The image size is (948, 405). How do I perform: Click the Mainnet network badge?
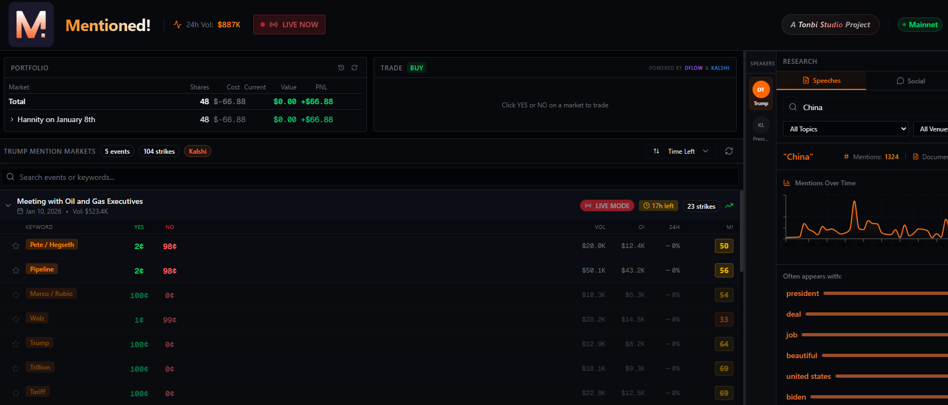click(x=920, y=25)
